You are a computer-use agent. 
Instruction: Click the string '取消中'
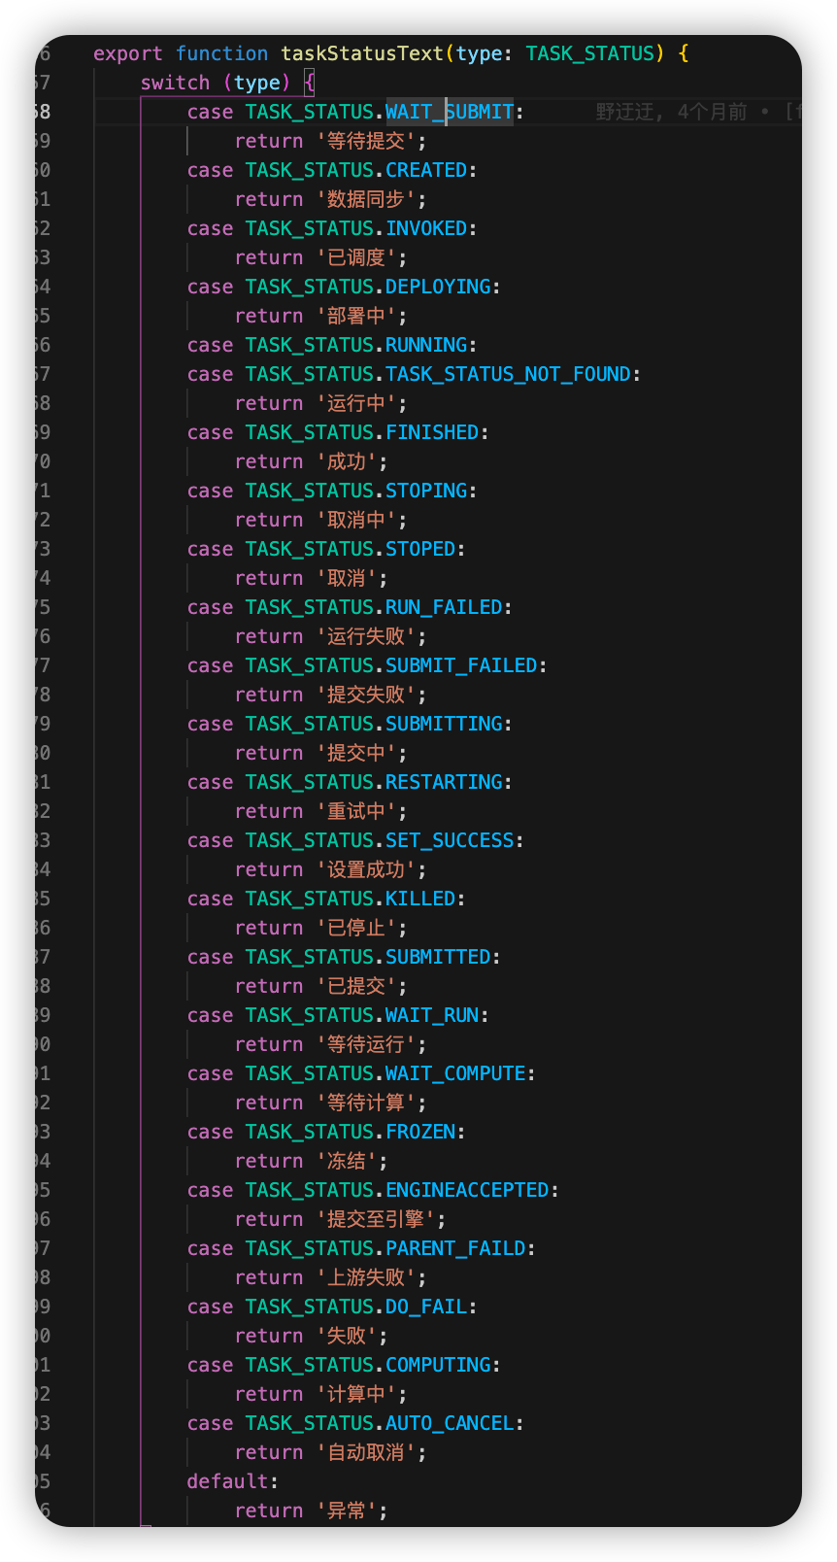[x=356, y=520]
